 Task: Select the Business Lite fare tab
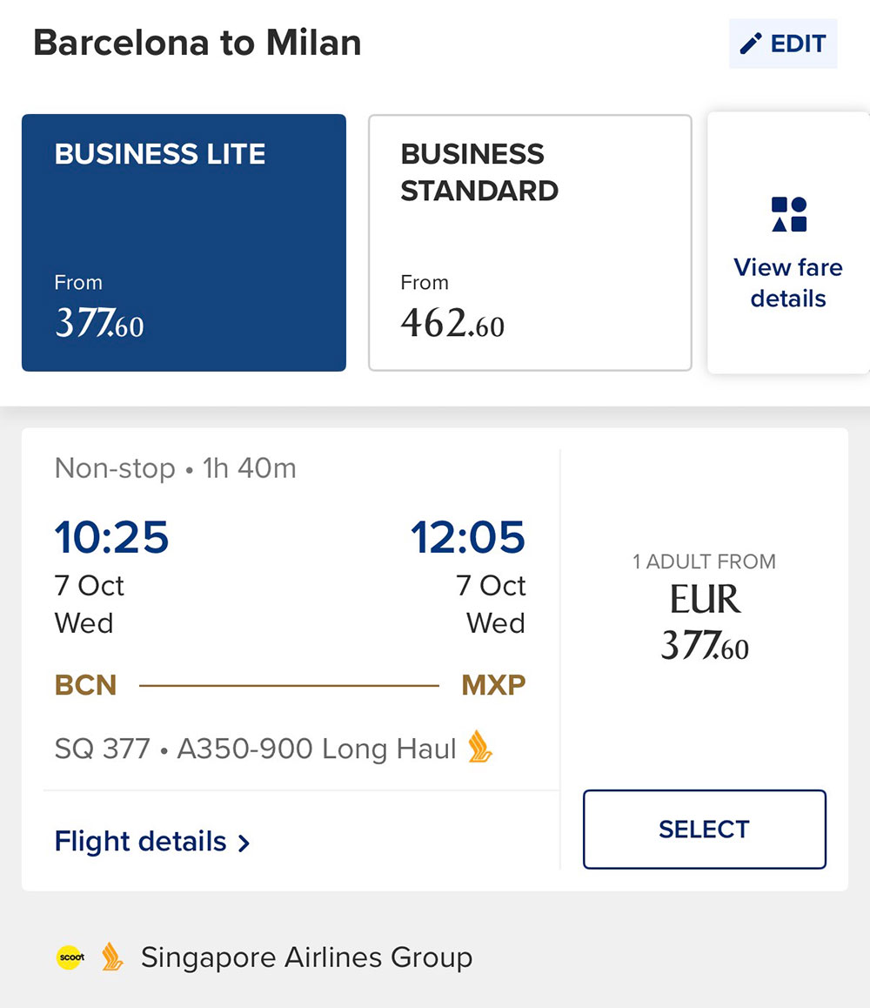[x=184, y=243]
